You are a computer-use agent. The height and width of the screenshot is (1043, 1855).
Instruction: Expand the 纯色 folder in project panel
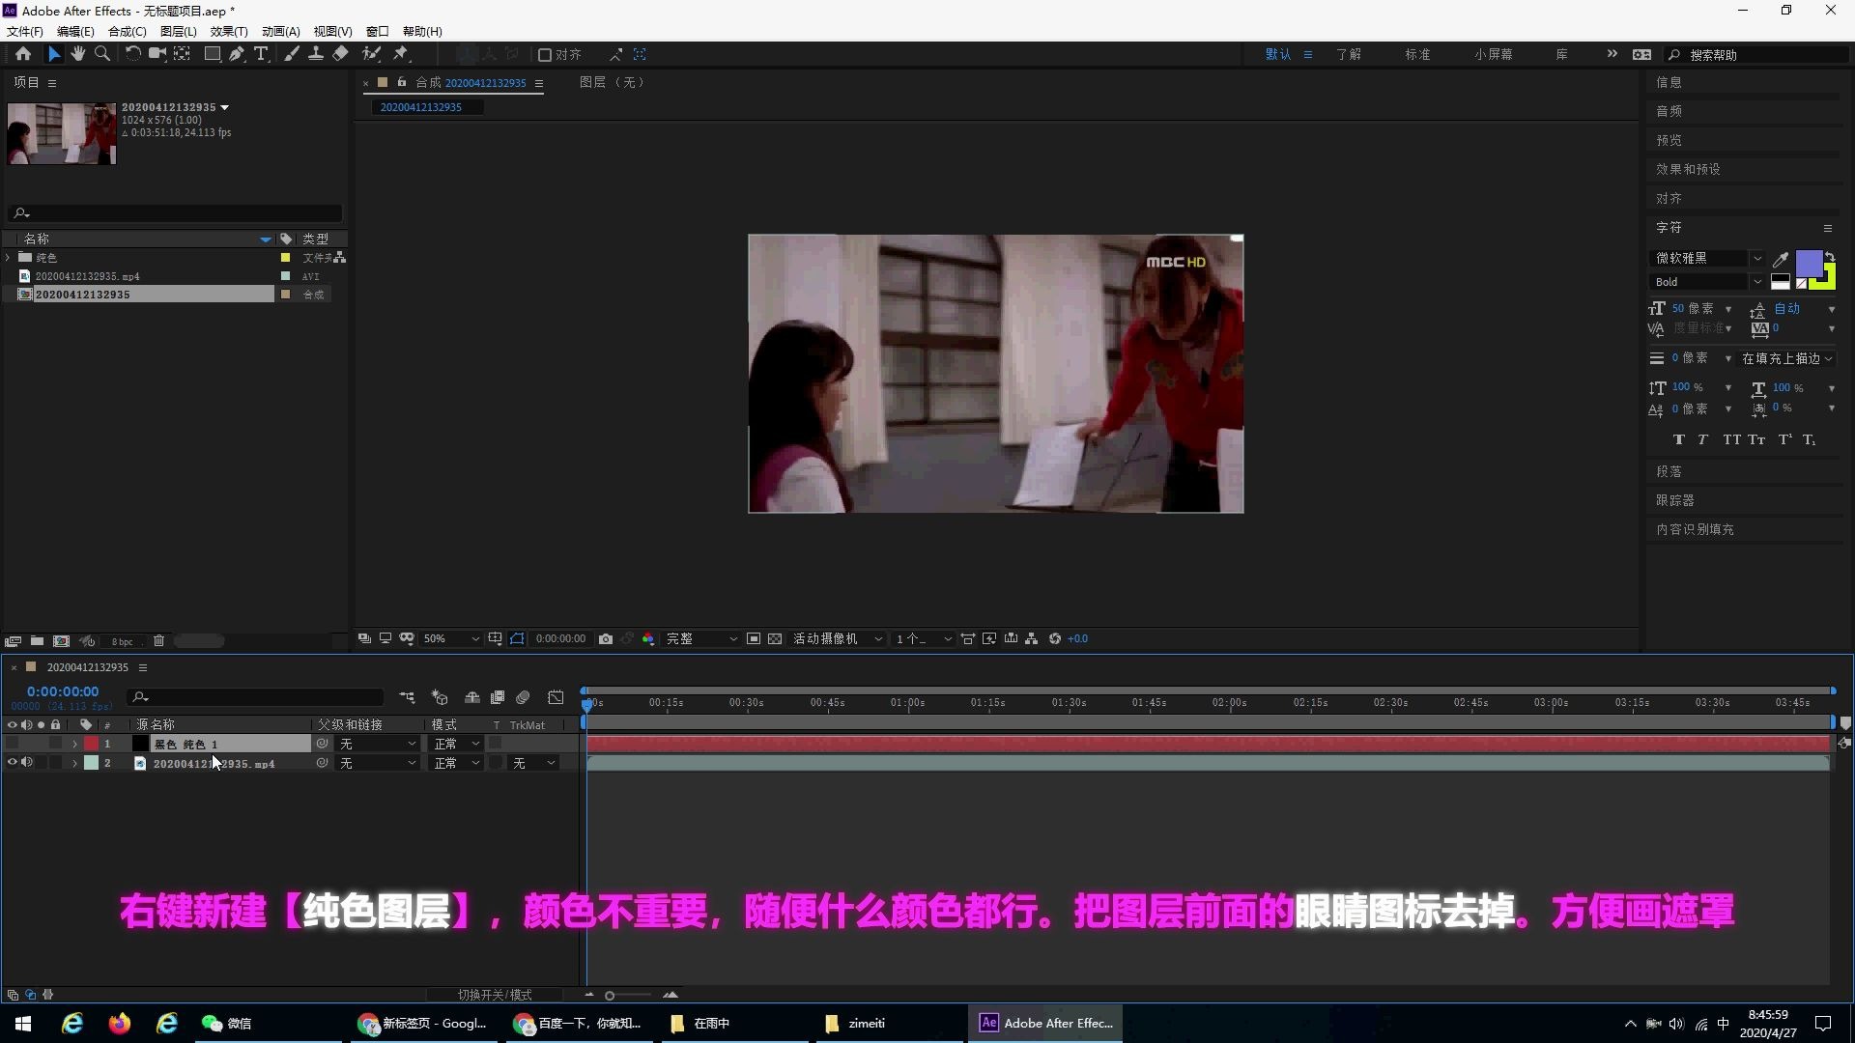click(9, 258)
